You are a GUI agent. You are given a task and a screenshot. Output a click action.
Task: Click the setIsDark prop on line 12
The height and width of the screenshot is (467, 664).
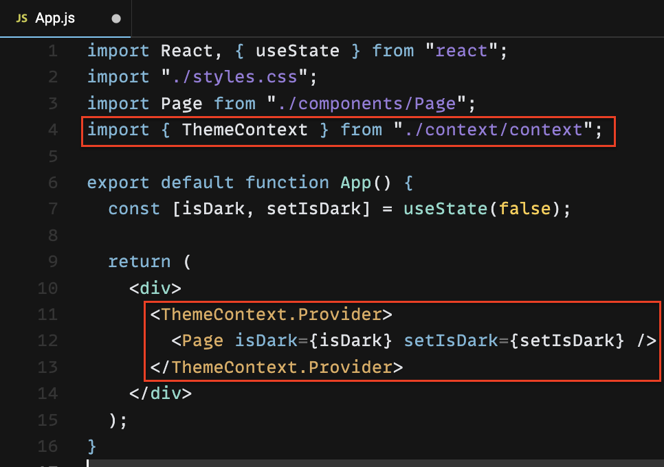click(x=451, y=341)
